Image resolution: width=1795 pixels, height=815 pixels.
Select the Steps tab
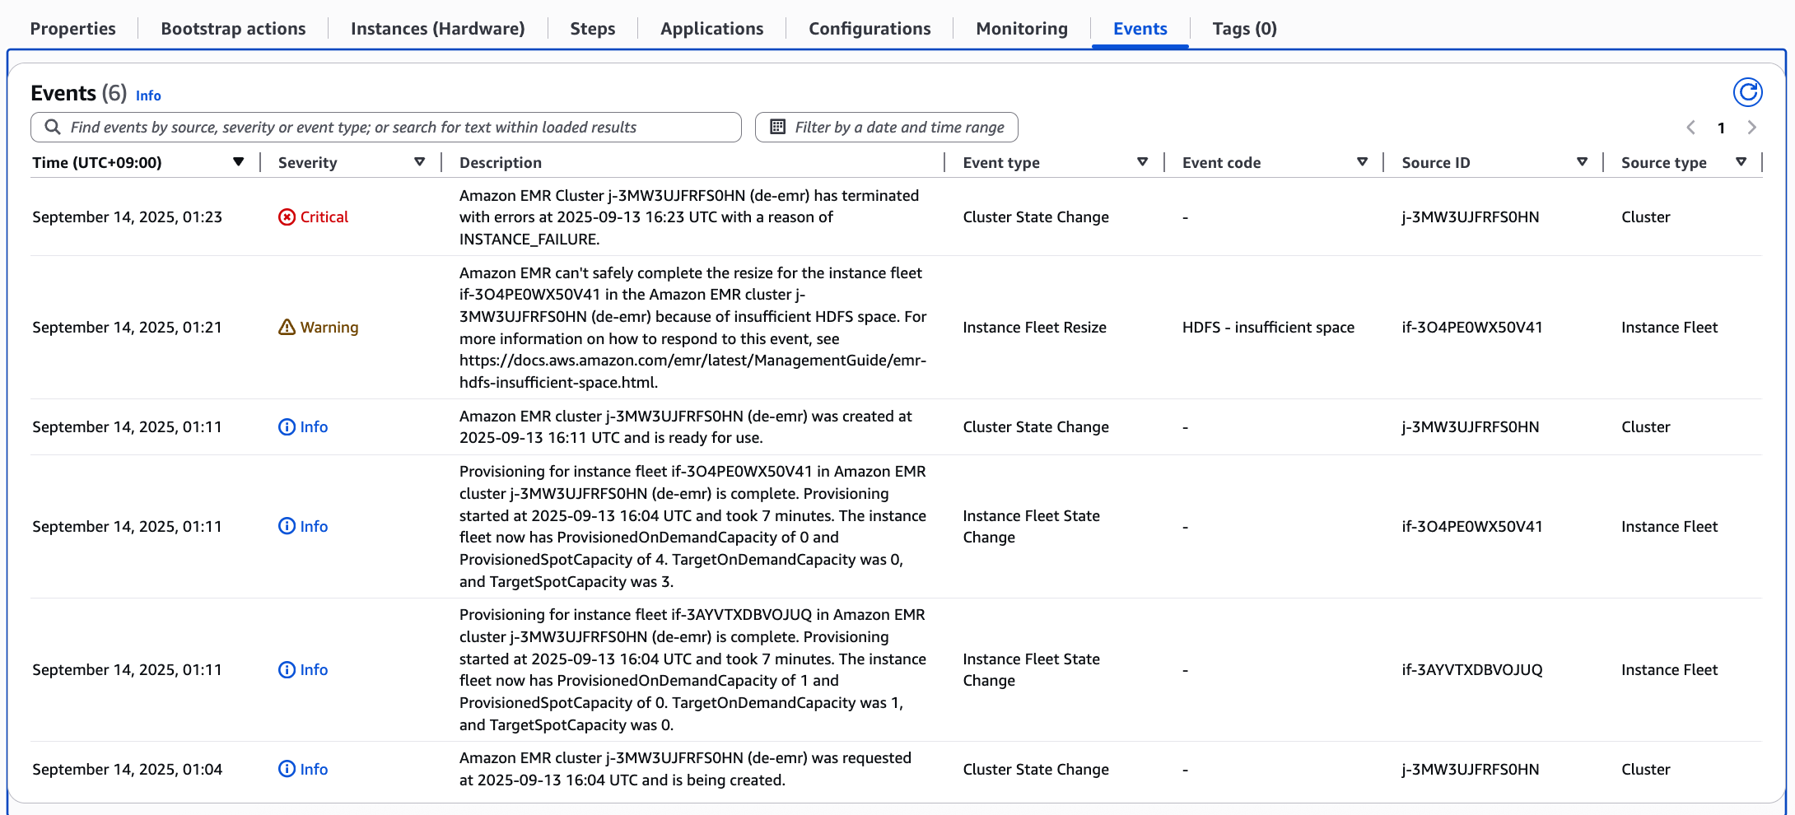(x=592, y=28)
